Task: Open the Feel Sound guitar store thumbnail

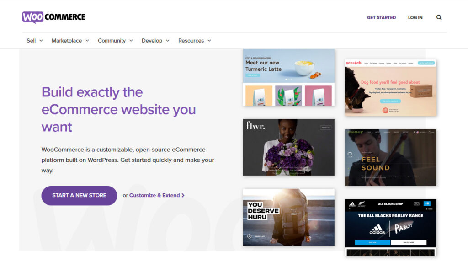Action: 390,158
